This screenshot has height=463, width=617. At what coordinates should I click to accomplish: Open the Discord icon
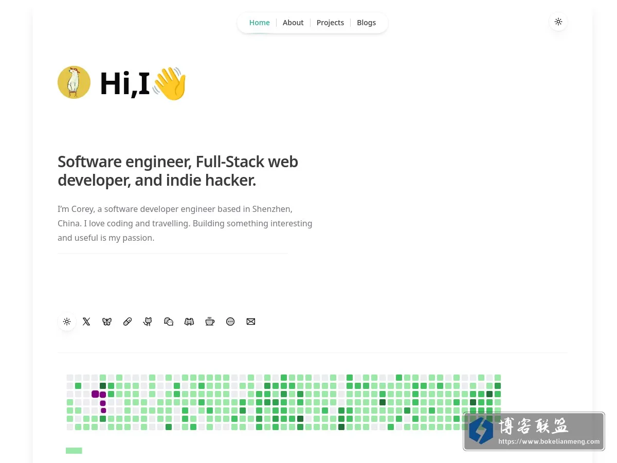[x=189, y=322]
